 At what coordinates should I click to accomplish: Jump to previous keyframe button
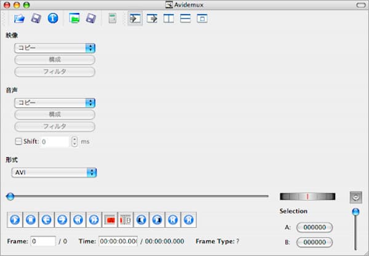click(78, 220)
